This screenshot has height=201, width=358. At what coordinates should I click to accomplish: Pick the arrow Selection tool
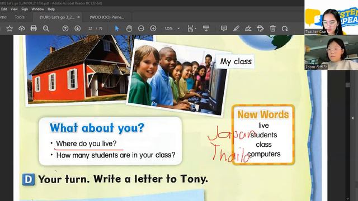pyautogui.click(x=117, y=28)
